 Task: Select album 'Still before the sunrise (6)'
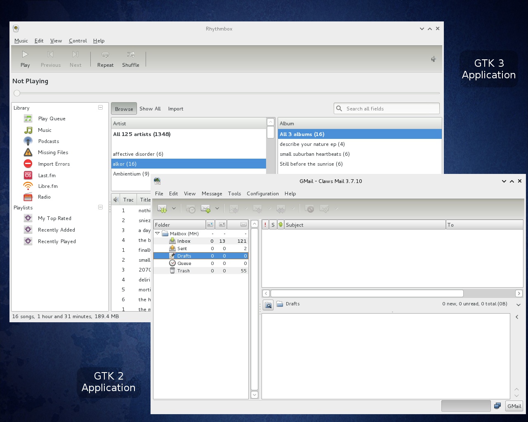360,164
